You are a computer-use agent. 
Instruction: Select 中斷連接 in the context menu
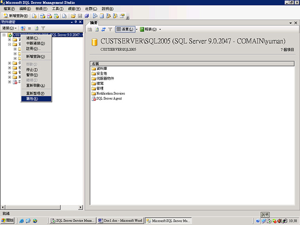[36, 43]
